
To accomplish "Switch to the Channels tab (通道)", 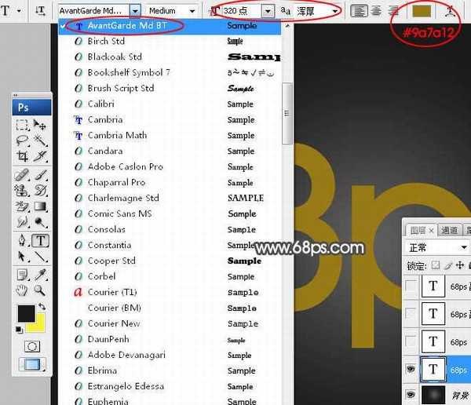I will point(449,230).
